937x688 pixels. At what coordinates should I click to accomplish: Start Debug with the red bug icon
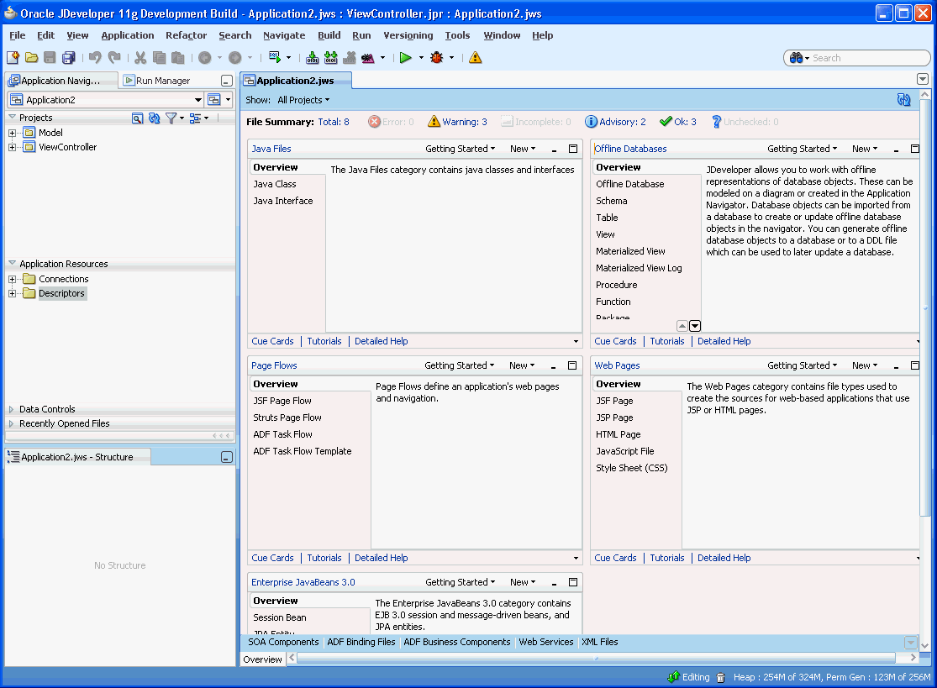tap(437, 58)
